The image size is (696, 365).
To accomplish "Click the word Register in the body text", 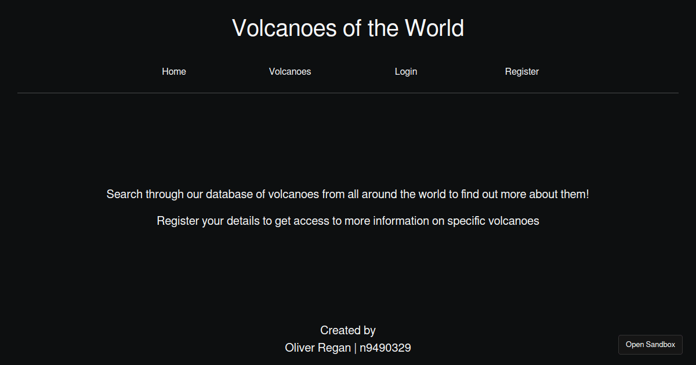I will point(177,221).
